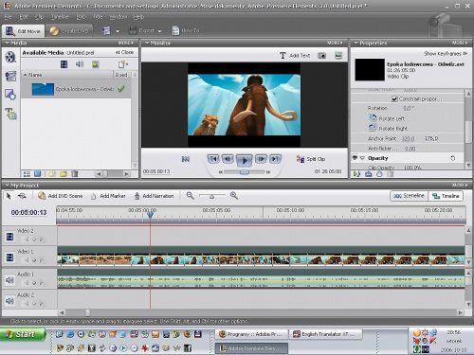The width and height of the screenshot is (474, 355).
Task: Step back one frame
Action: point(228,159)
